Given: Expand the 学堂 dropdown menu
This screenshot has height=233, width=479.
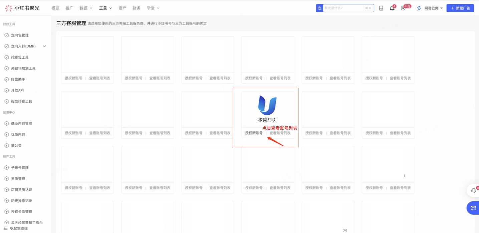Looking at the screenshot, I should pyautogui.click(x=153, y=8).
